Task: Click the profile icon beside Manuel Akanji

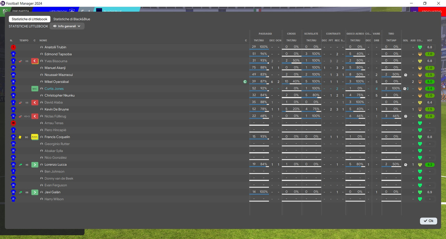Action: tap(41, 68)
